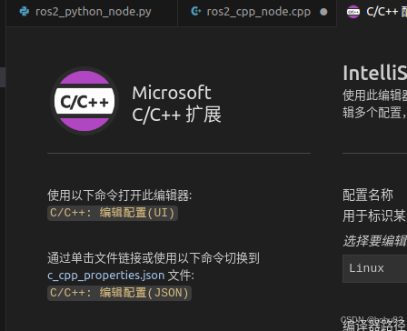Click the C++ file icon on ros2_cpp_node.cpp tab
The height and width of the screenshot is (331, 407).
196,12
